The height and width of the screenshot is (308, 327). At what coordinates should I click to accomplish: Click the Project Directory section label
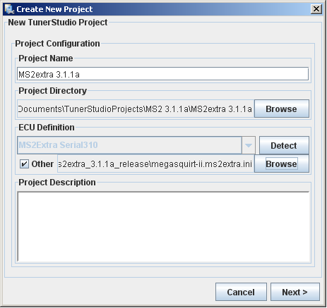(53, 90)
